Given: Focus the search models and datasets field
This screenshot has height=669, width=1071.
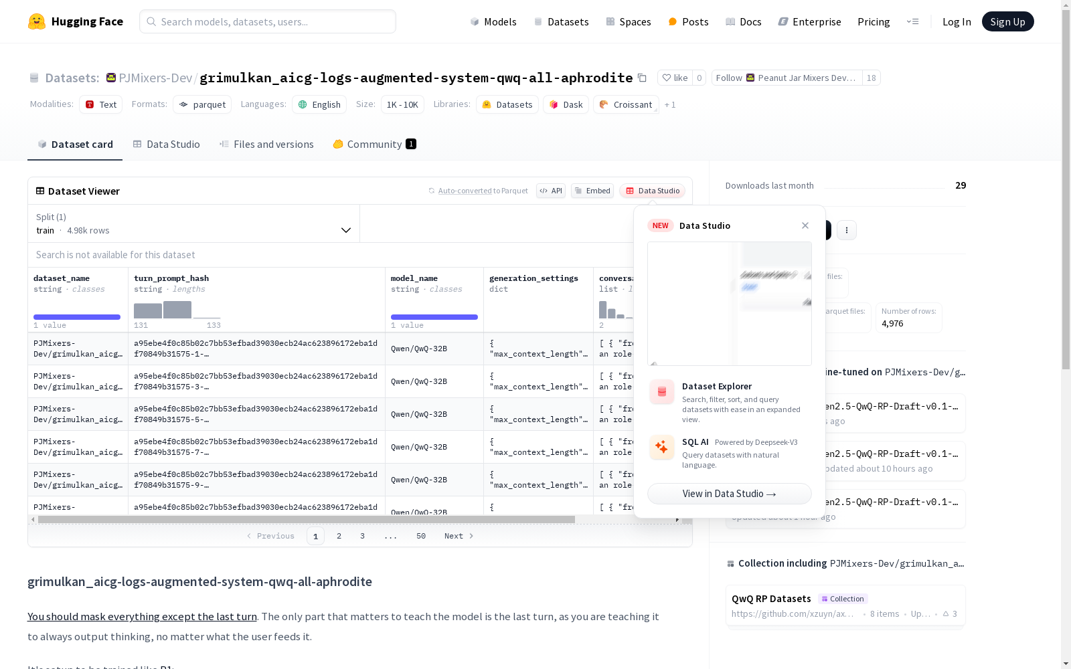Looking at the screenshot, I should click(268, 21).
